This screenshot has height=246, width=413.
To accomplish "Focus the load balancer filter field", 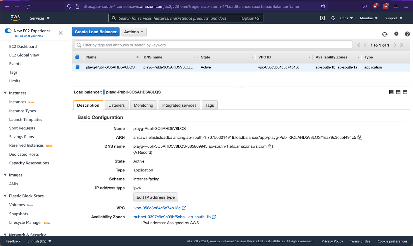I will 213,45.
